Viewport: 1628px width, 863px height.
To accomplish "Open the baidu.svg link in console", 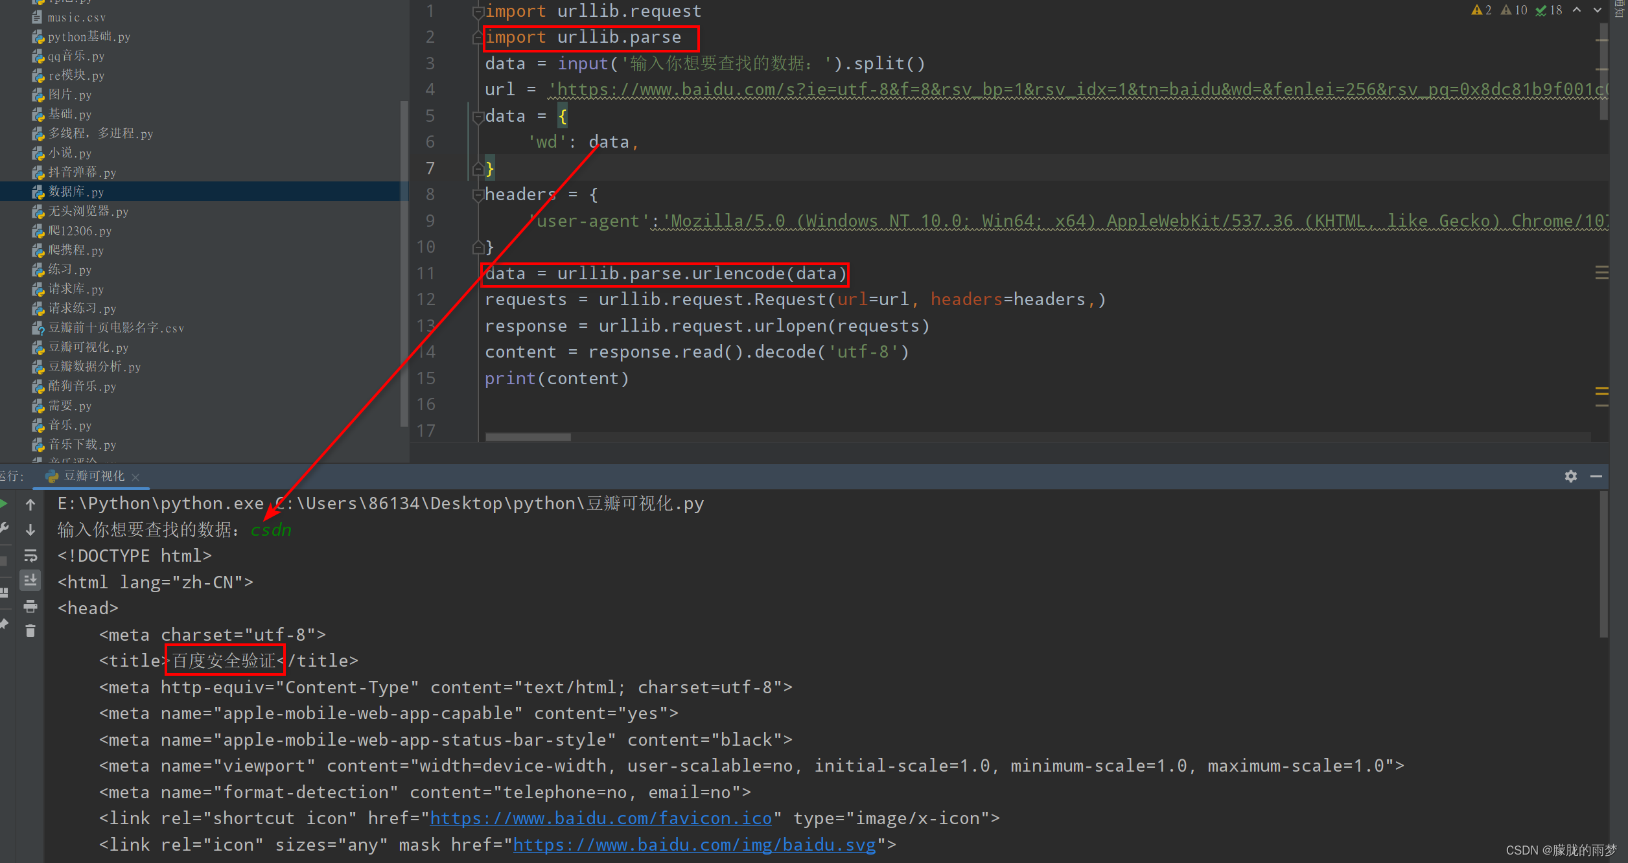I will (694, 845).
